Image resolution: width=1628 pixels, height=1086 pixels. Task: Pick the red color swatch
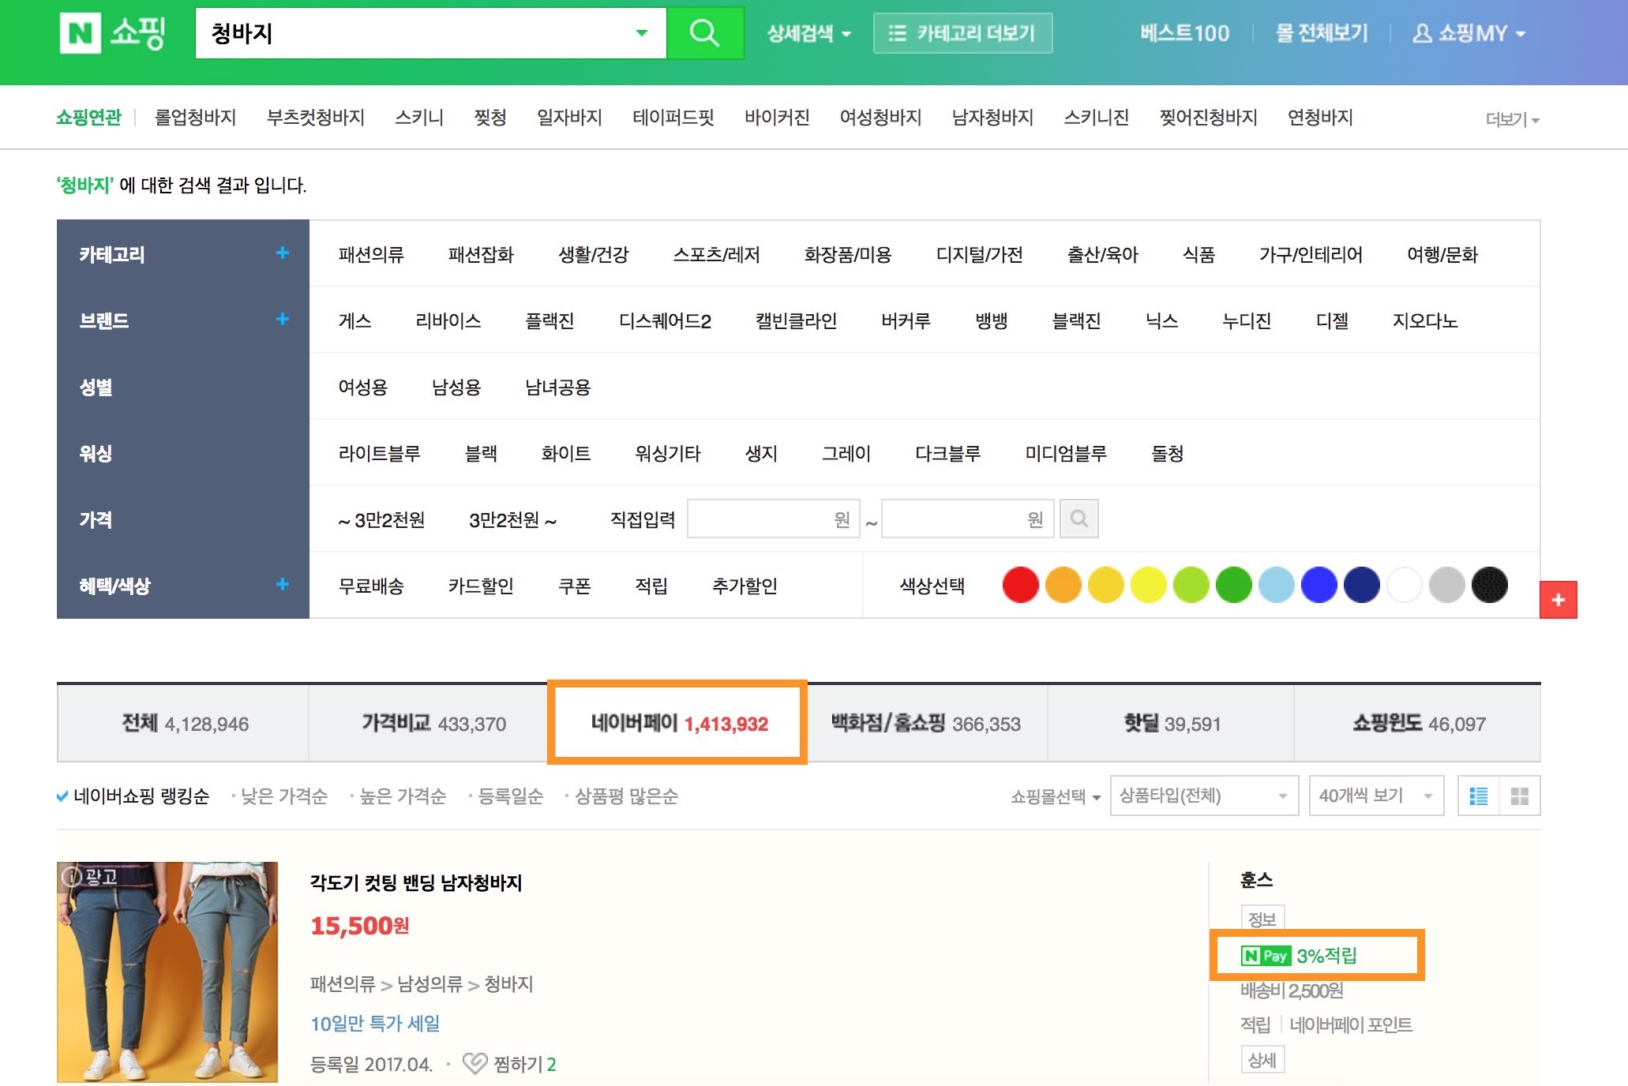tap(1021, 585)
